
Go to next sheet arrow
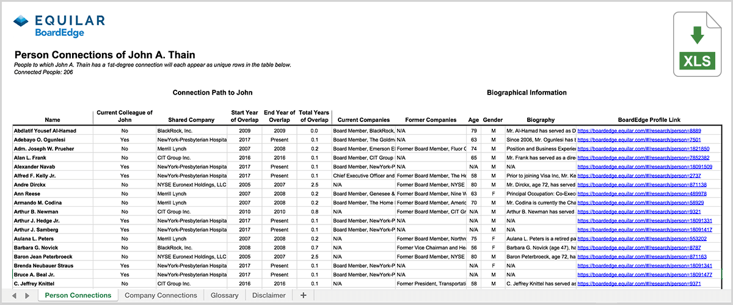click(x=29, y=295)
